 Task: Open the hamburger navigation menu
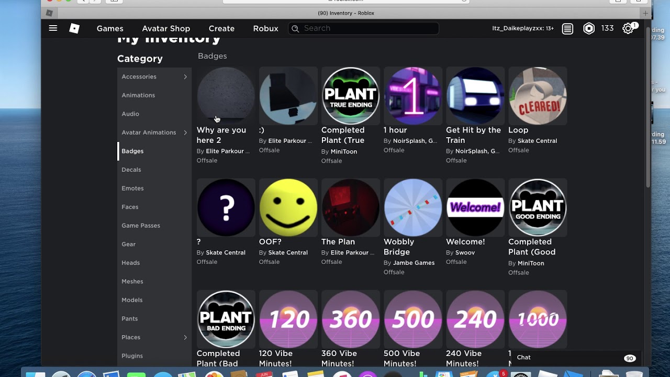click(x=53, y=28)
